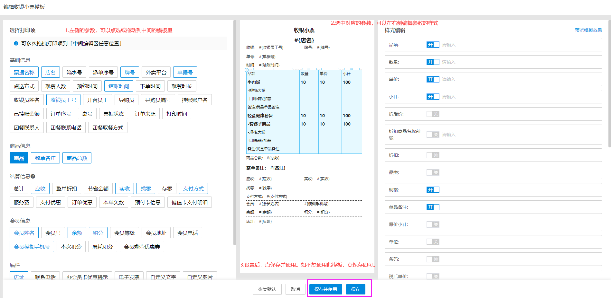Click the move handle at product table corner
The height and width of the screenshot is (298, 611).
click(247, 70)
